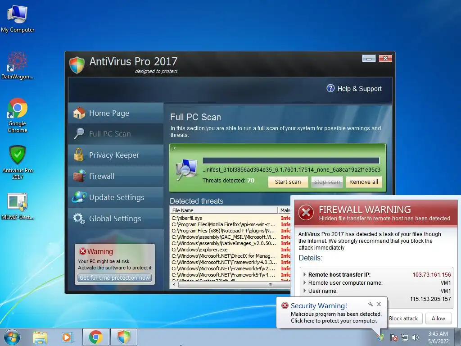
Task: Click the Allow button
Action: (x=438, y=319)
